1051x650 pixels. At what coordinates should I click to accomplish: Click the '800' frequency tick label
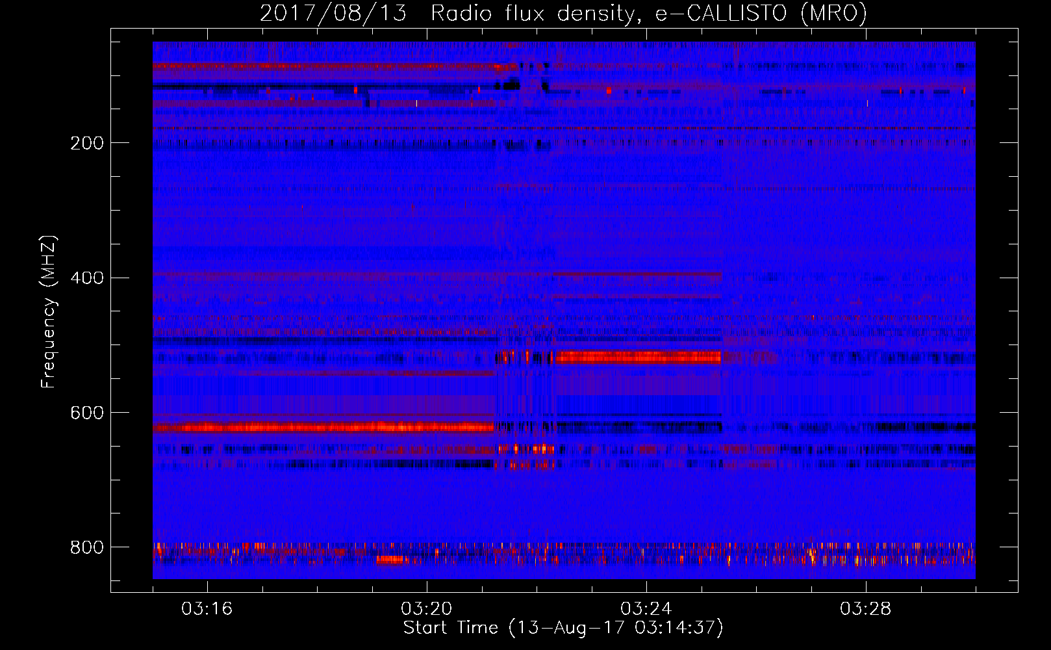87,547
